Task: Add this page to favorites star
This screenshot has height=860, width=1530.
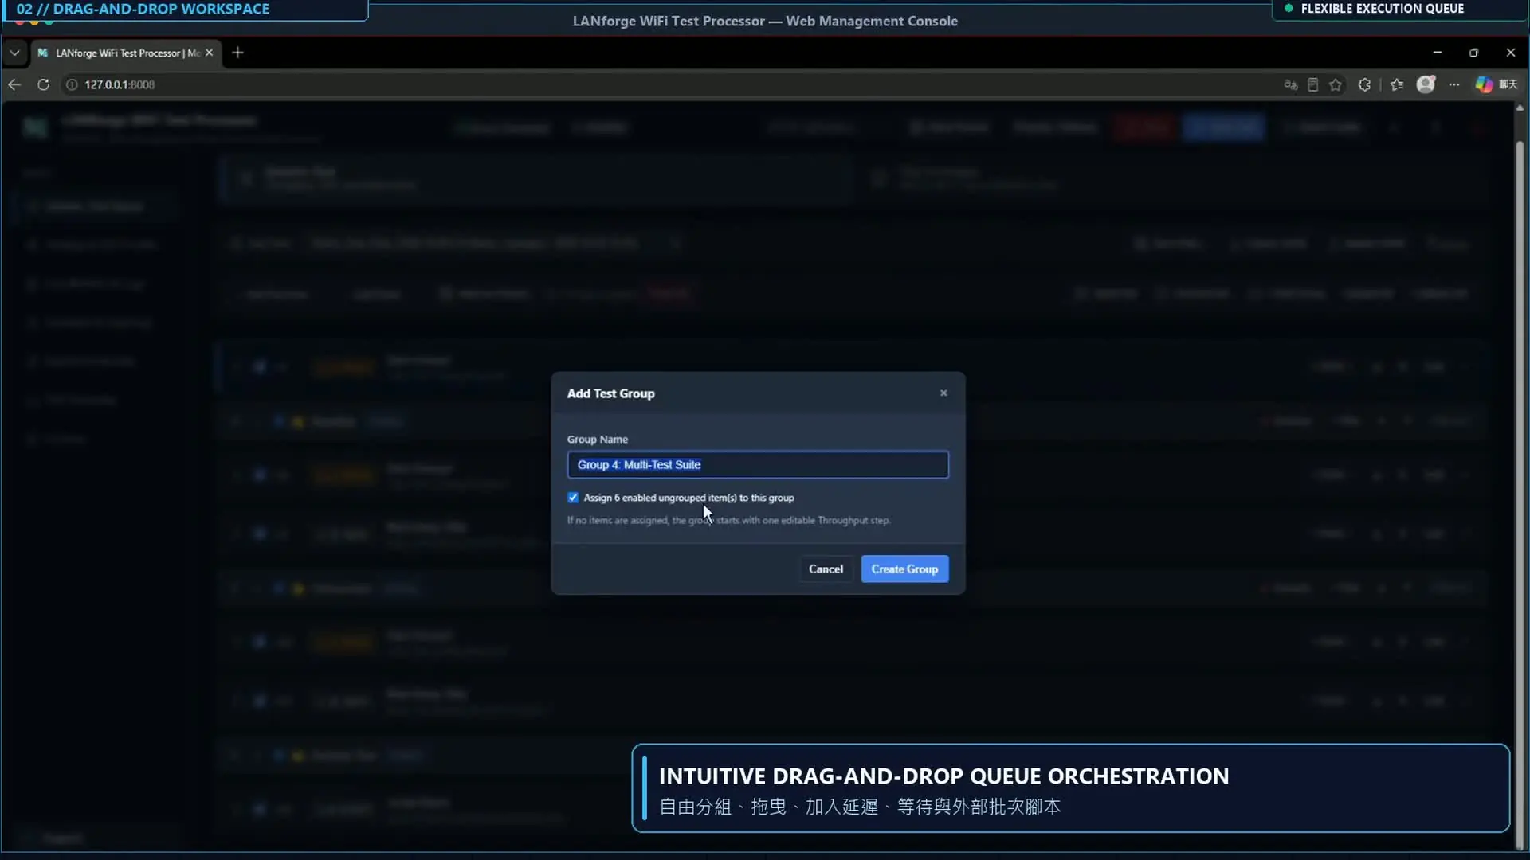Action: (x=1336, y=84)
